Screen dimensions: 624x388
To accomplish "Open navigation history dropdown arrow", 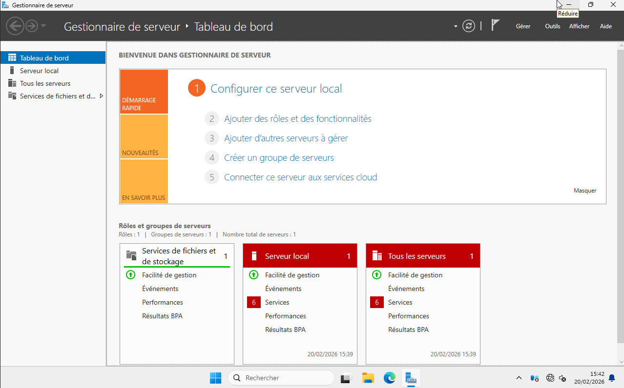I will click(x=43, y=26).
